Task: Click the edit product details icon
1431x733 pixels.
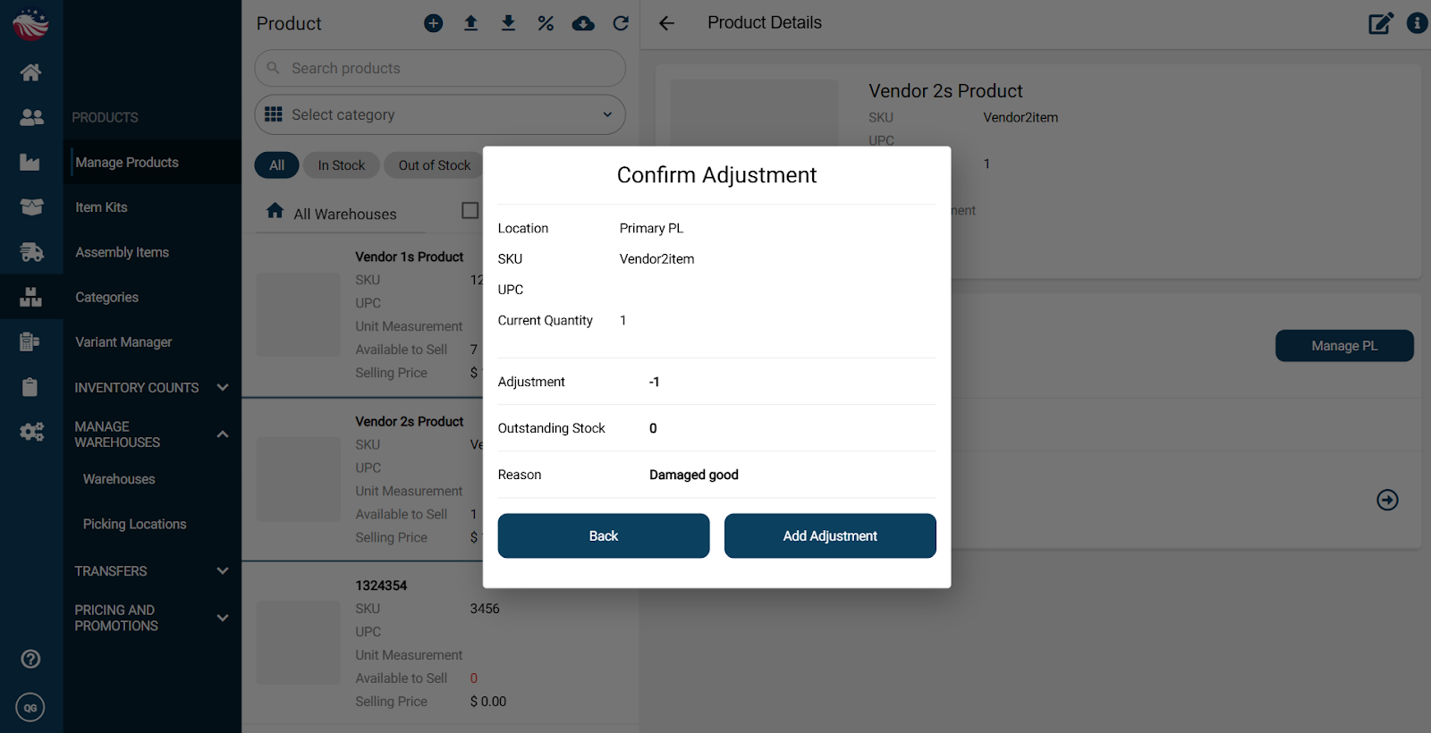Action: coord(1380,23)
